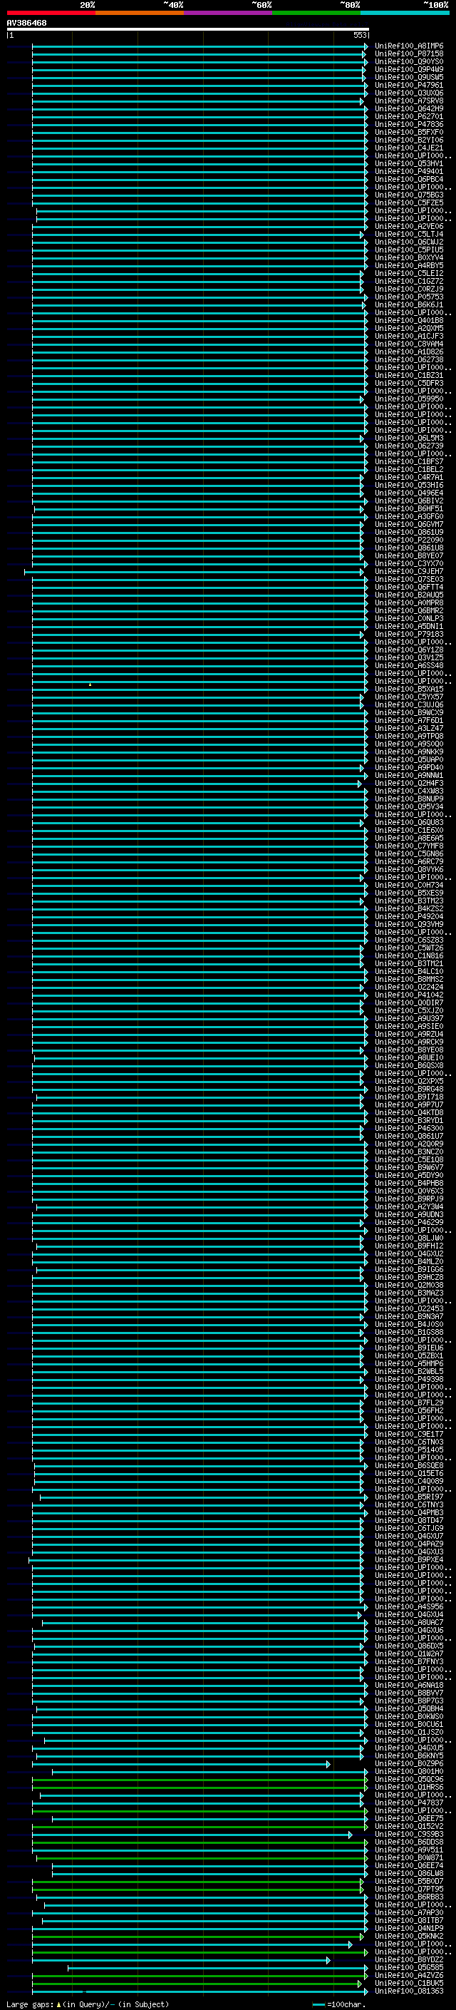This screenshot has height=2010, width=456.
Task: Select hit UniRef100_P46299
Action: (409, 1223)
